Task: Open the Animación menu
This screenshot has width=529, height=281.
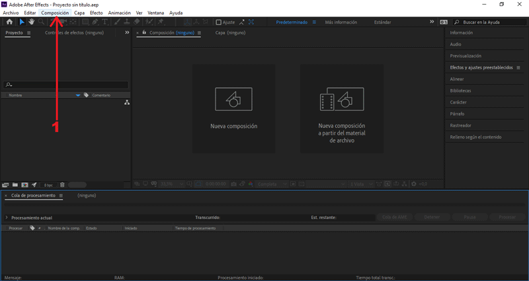Action: click(x=120, y=13)
